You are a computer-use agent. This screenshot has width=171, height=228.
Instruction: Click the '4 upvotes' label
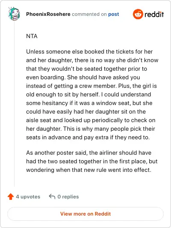tap(28, 197)
